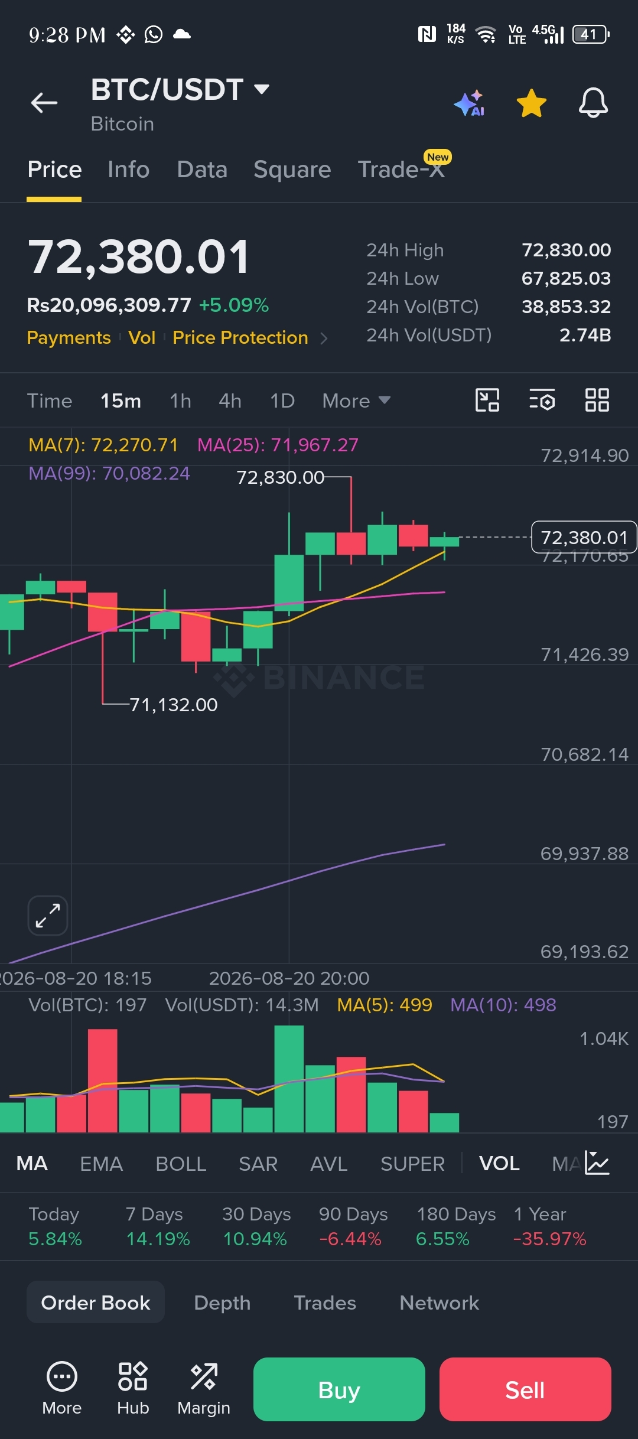Select the 1h interval
Screen dimensions: 638x1439
(x=180, y=401)
